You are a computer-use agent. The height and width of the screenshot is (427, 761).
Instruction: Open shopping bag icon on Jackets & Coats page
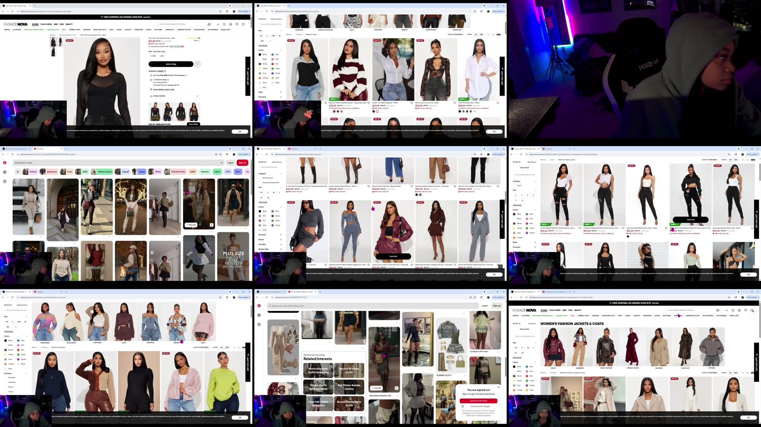coord(752,310)
